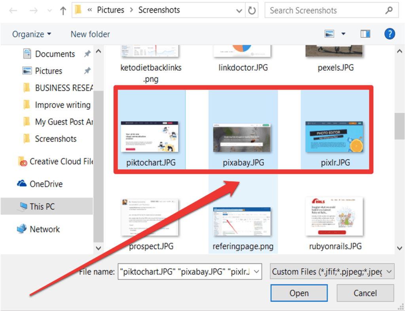Image resolution: width=405 pixels, height=311 pixels.
Task: Select referingpage.png thumbnail
Action: click(x=242, y=221)
